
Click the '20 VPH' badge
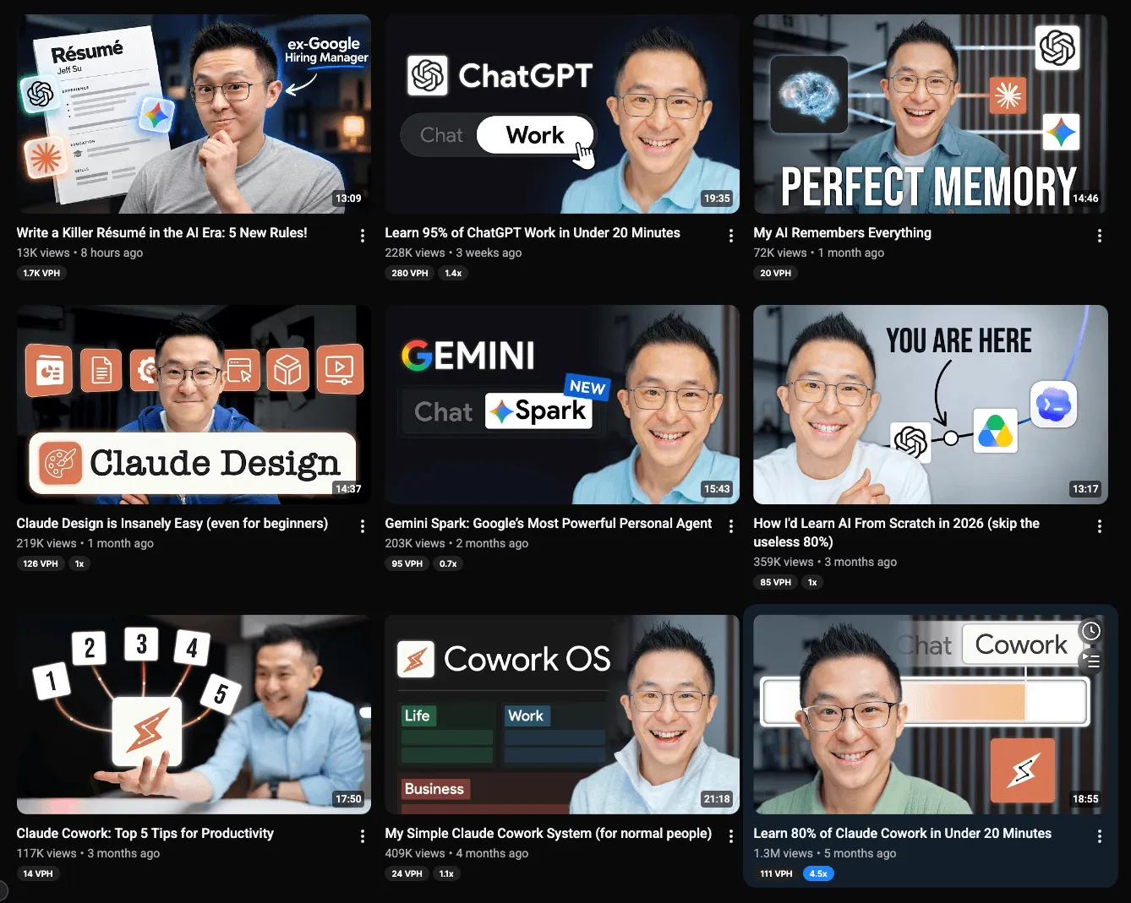click(x=776, y=273)
